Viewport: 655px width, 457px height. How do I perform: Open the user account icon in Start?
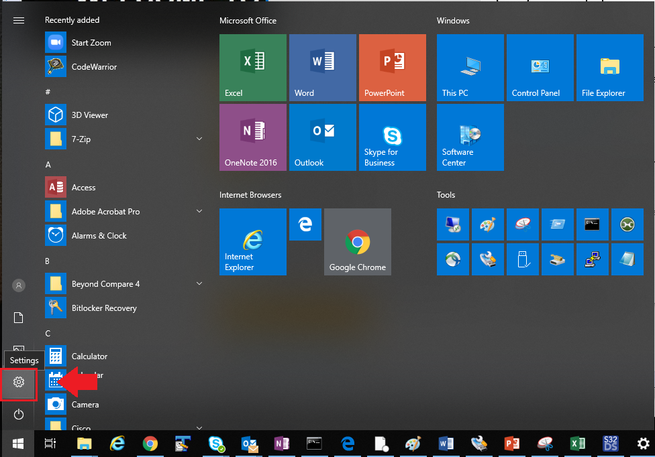pos(18,285)
